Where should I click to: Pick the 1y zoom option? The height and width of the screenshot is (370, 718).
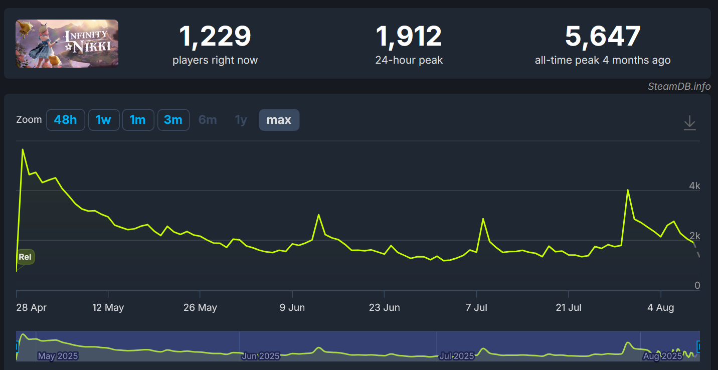(x=241, y=120)
